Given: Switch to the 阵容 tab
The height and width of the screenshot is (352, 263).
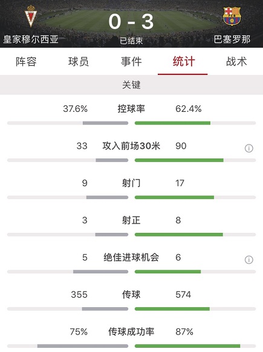Looking at the screenshot, I should (x=26, y=62).
